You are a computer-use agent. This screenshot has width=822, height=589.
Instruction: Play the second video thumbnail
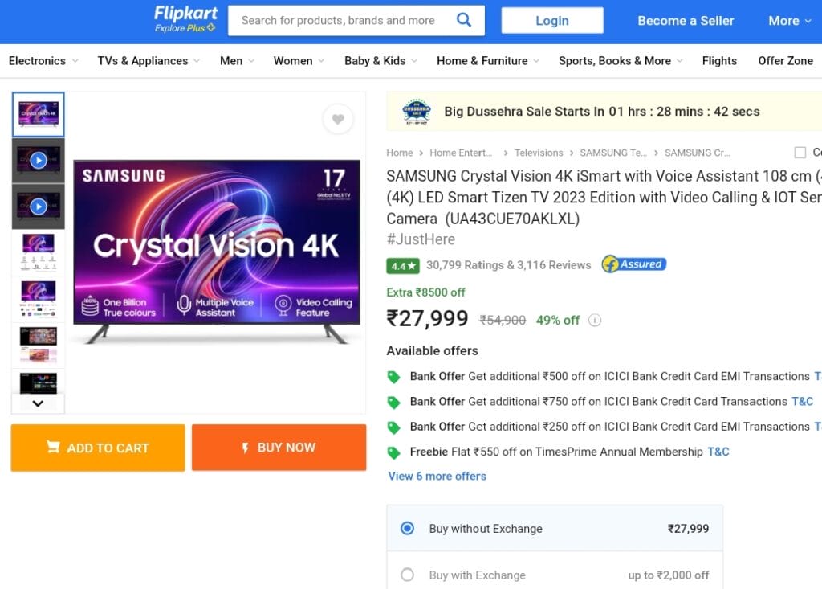38,207
